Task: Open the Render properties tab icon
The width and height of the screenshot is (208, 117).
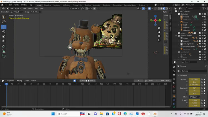Action: (174, 71)
